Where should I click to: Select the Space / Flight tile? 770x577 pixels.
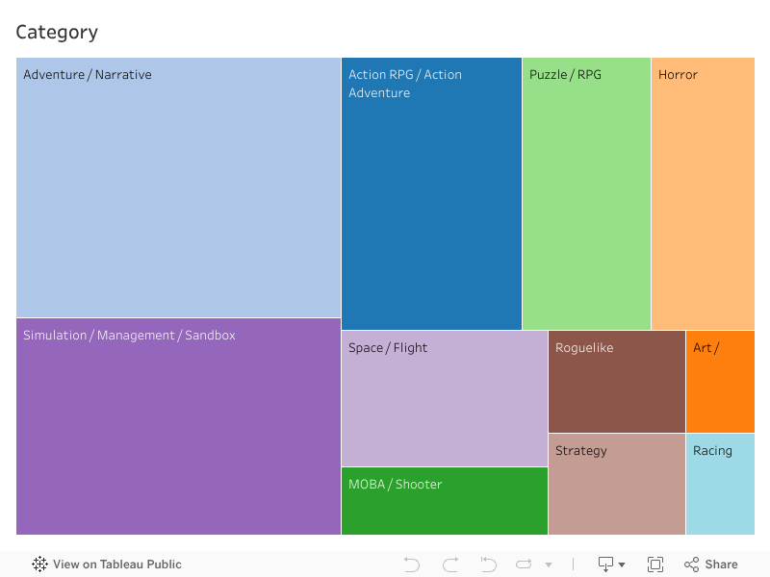click(x=445, y=398)
